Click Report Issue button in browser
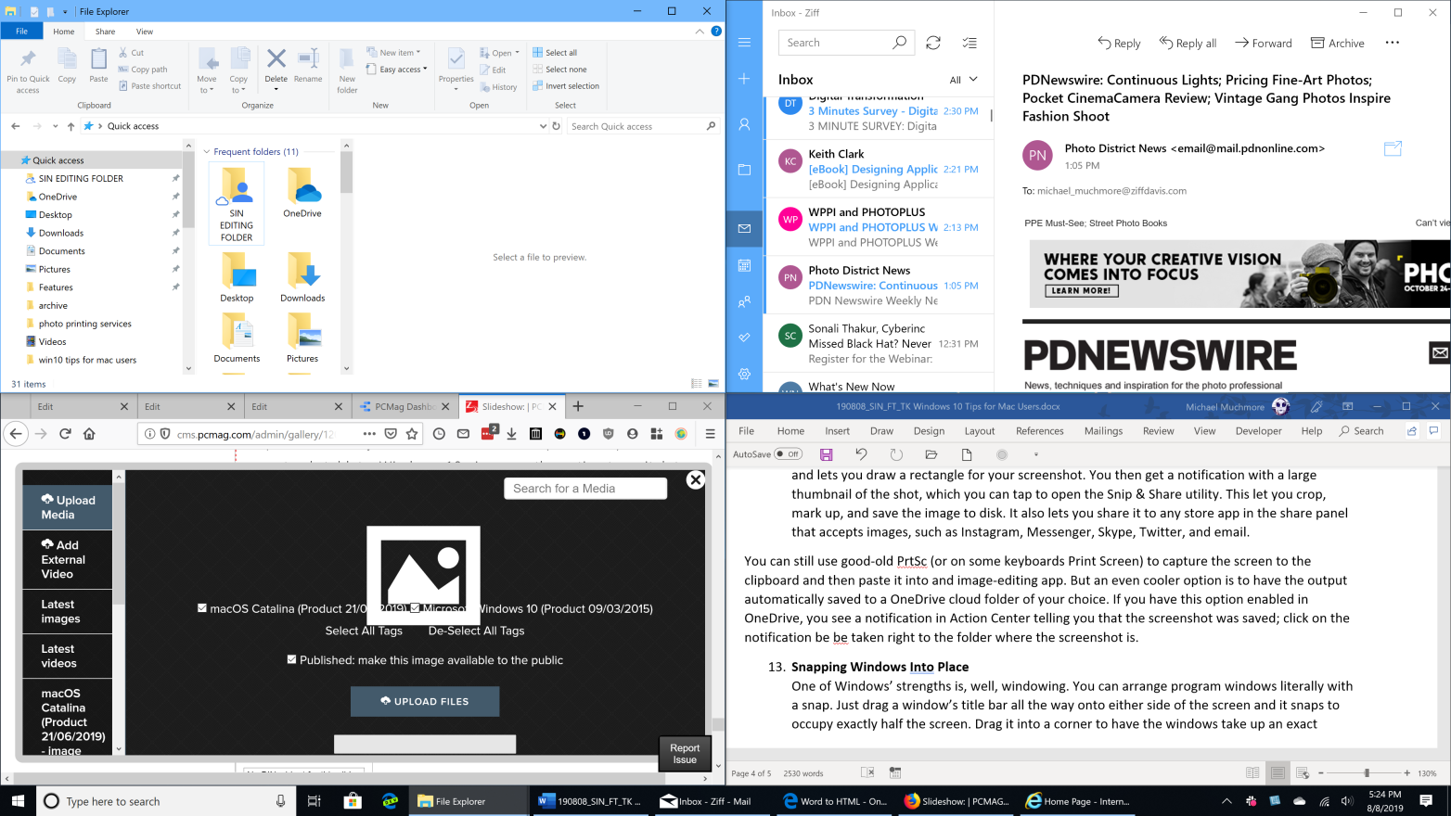Screen dimensions: 1451x816 [685, 754]
